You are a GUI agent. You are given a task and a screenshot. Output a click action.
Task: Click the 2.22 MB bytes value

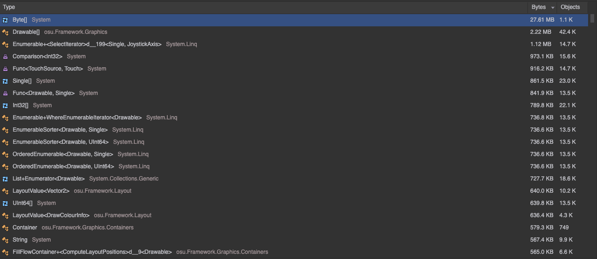tap(541, 32)
